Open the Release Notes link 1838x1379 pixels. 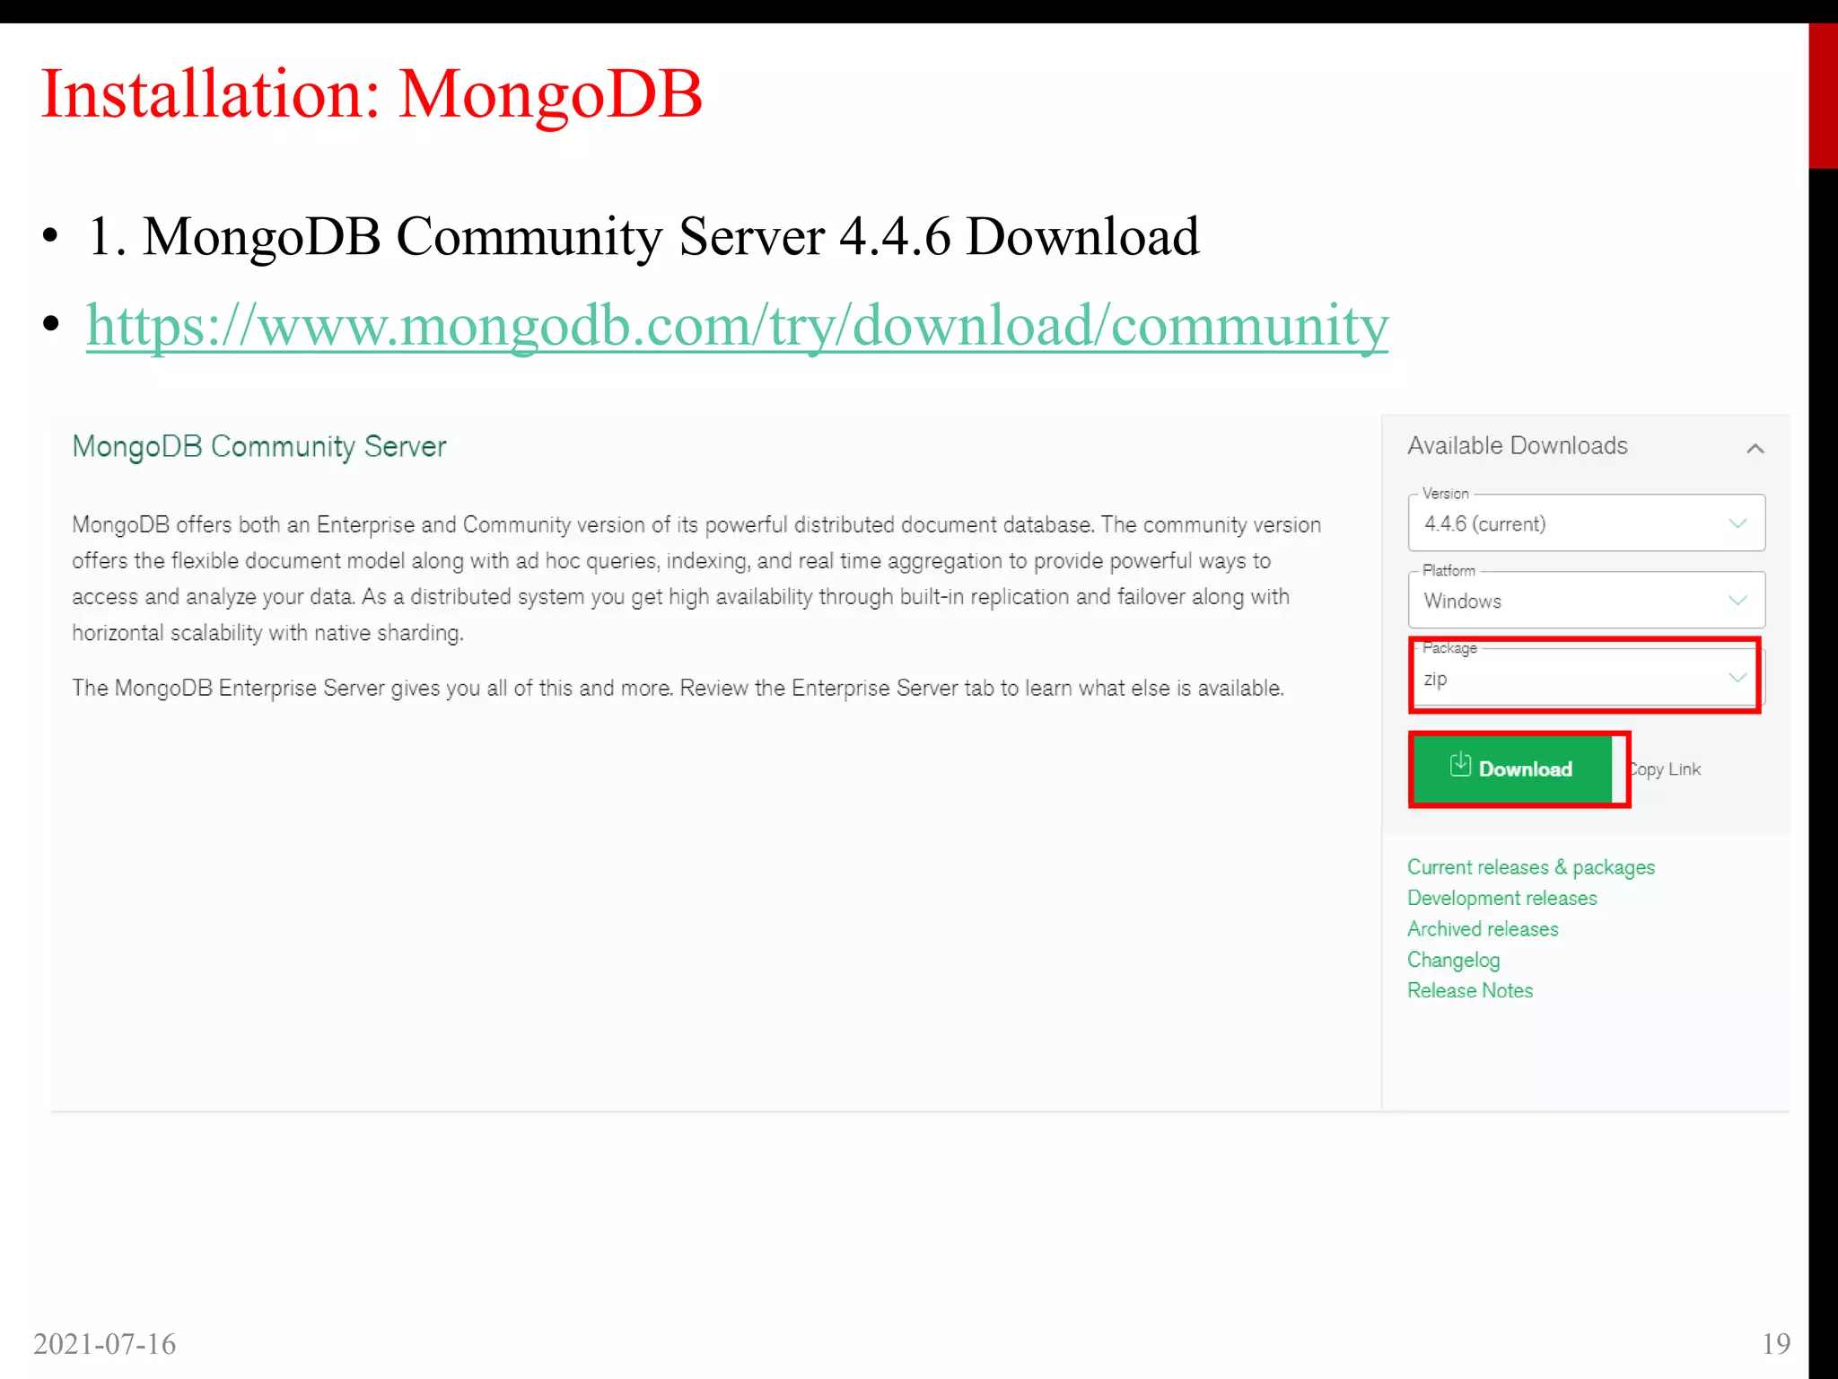point(1470,990)
